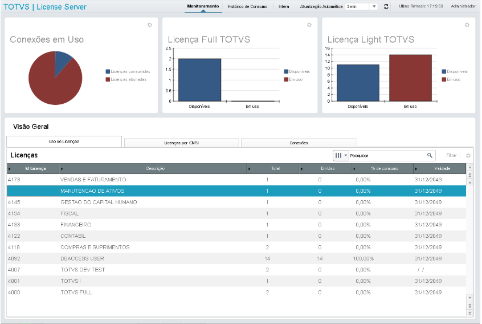The width and height of the screenshot is (482, 324).
Task: Click the red Em uso bar in Licença Light chart
Action: tap(410, 78)
